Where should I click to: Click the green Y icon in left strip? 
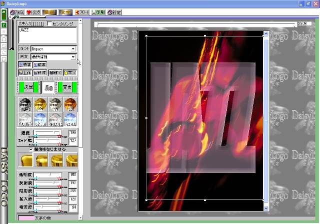(4, 25)
